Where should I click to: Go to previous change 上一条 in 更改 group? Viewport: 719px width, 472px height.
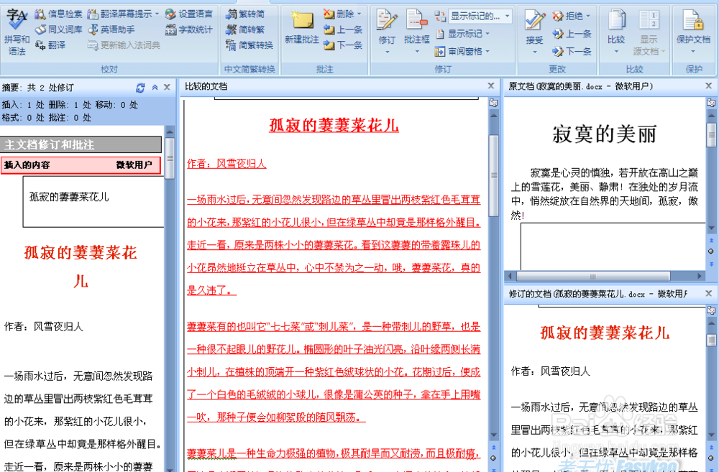[572, 34]
